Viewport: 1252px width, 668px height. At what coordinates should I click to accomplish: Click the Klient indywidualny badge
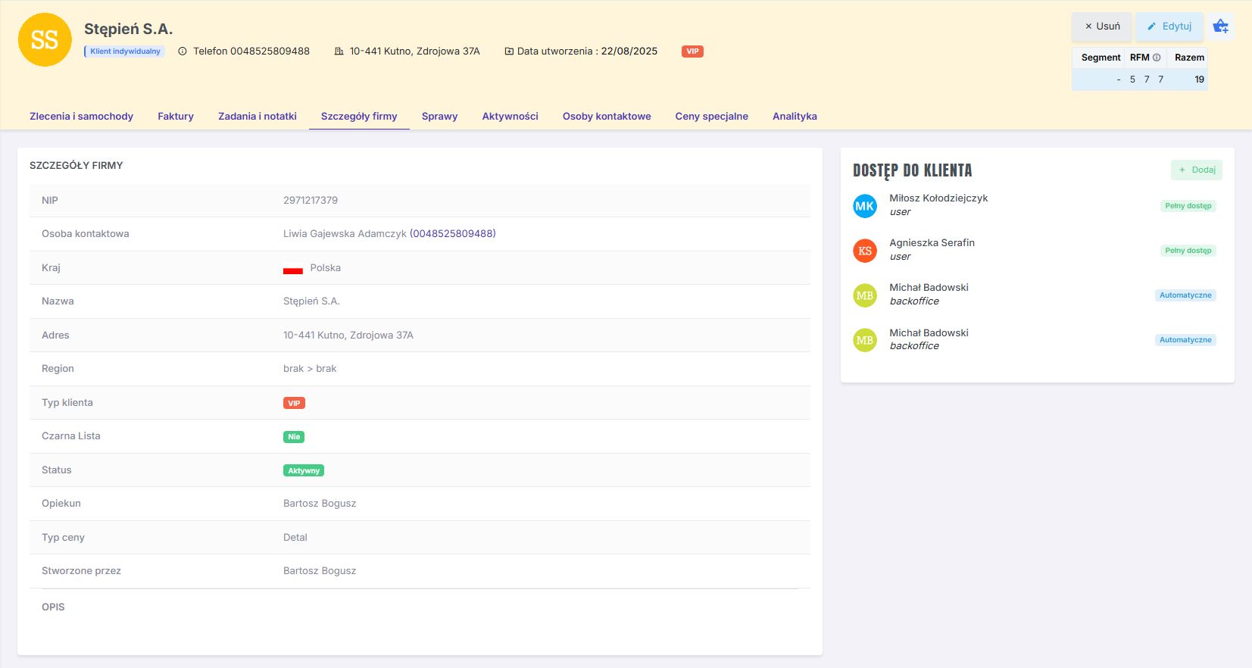(125, 52)
